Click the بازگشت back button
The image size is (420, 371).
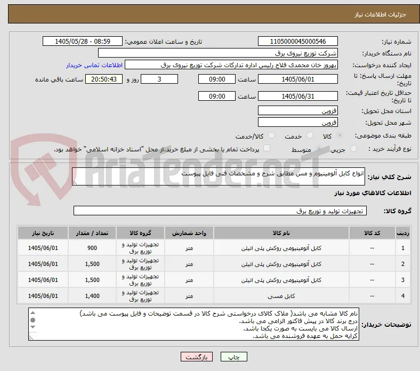pyautogui.click(x=197, y=357)
